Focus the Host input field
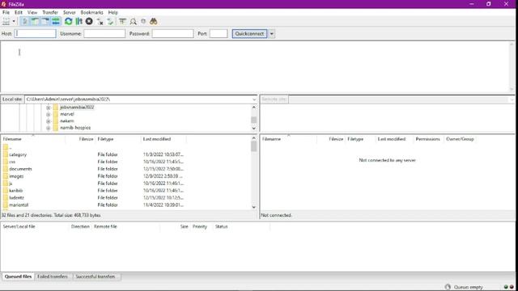 click(x=36, y=34)
